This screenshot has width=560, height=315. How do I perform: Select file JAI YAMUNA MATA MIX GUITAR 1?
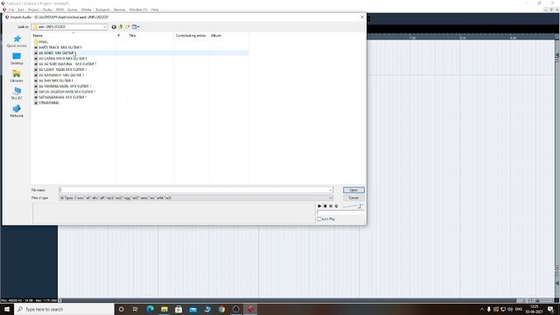(x=62, y=86)
